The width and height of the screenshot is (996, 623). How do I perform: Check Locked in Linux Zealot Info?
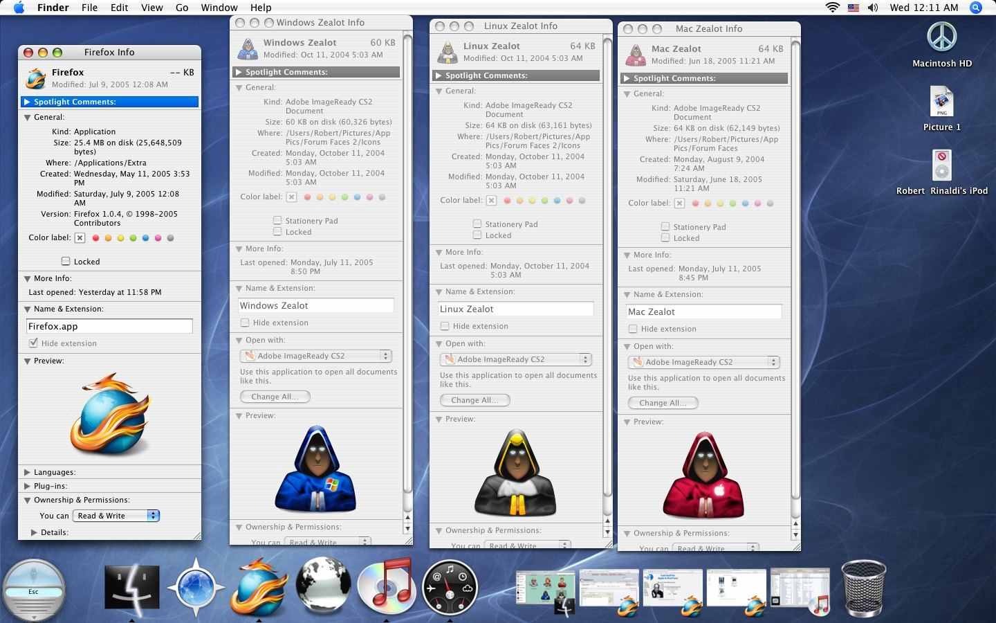coord(477,235)
